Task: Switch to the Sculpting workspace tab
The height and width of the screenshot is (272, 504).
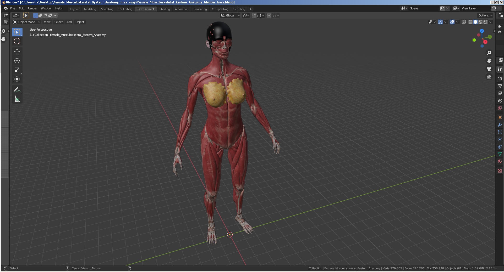Action: [107, 9]
